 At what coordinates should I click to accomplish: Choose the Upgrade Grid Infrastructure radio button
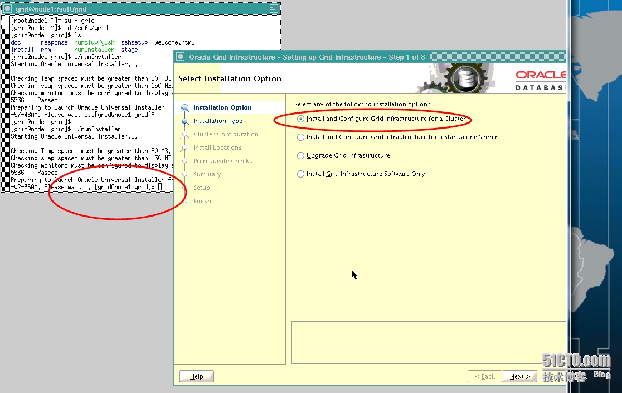(300, 156)
